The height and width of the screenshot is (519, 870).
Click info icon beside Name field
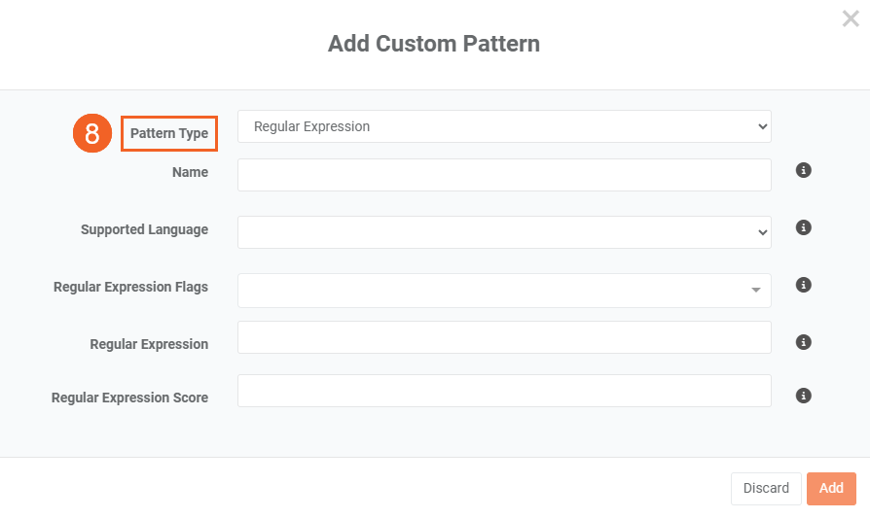click(x=804, y=170)
